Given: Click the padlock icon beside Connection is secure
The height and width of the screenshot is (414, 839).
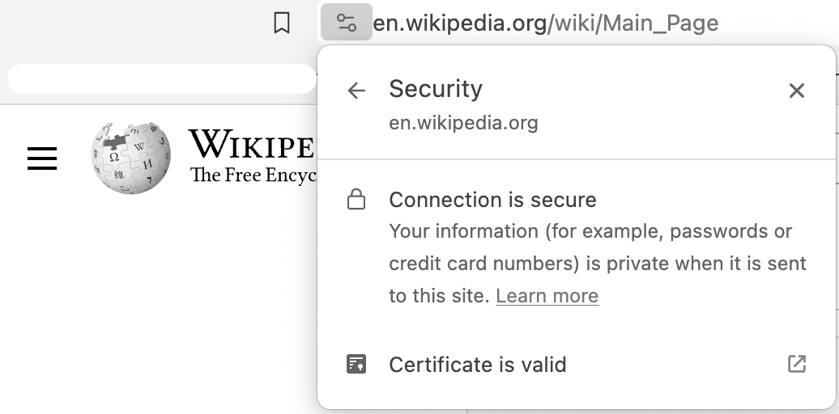Looking at the screenshot, I should 356,200.
